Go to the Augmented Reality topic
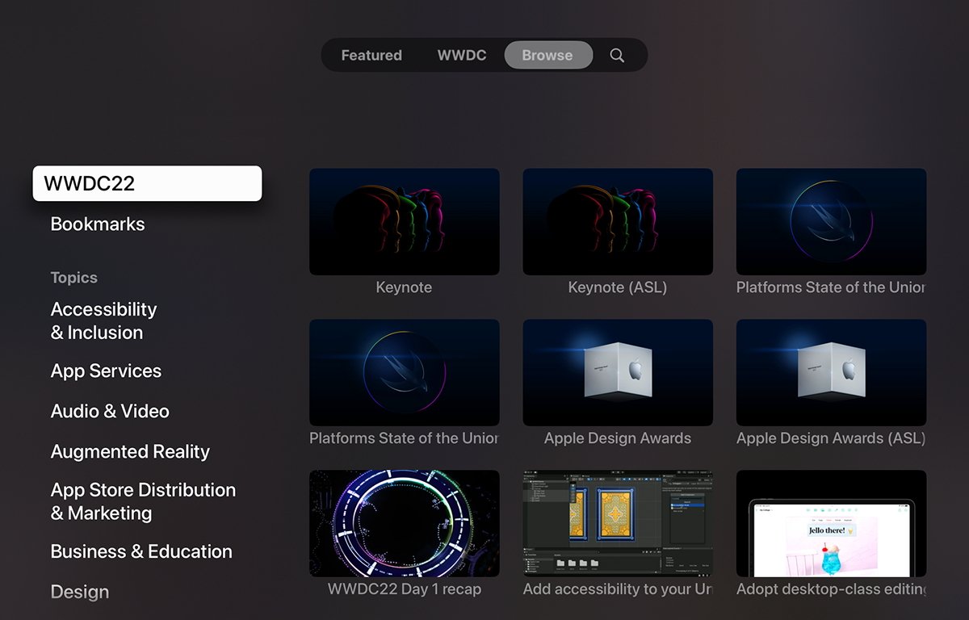 [130, 451]
